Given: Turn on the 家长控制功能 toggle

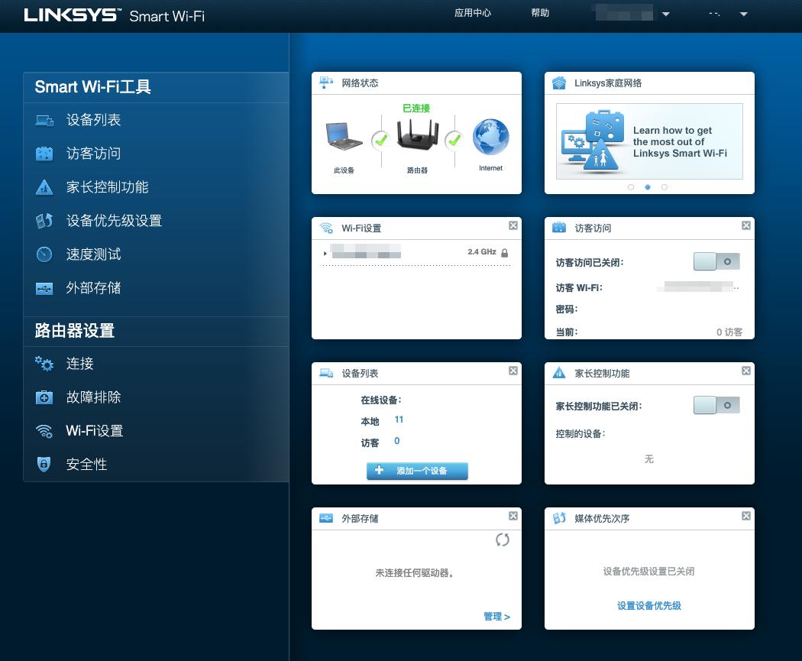Looking at the screenshot, I should [716, 405].
